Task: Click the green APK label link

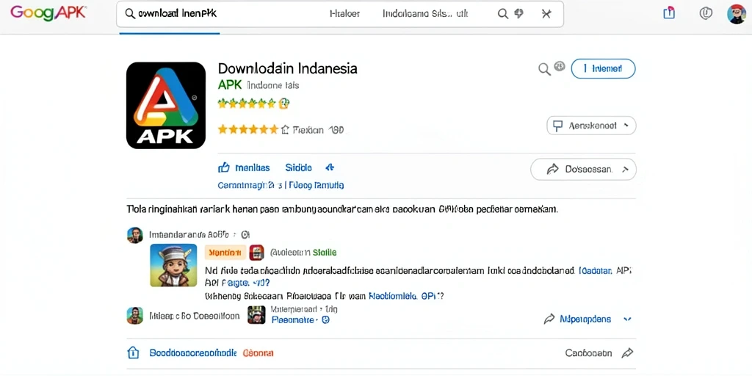Action: click(x=230, y=85)
